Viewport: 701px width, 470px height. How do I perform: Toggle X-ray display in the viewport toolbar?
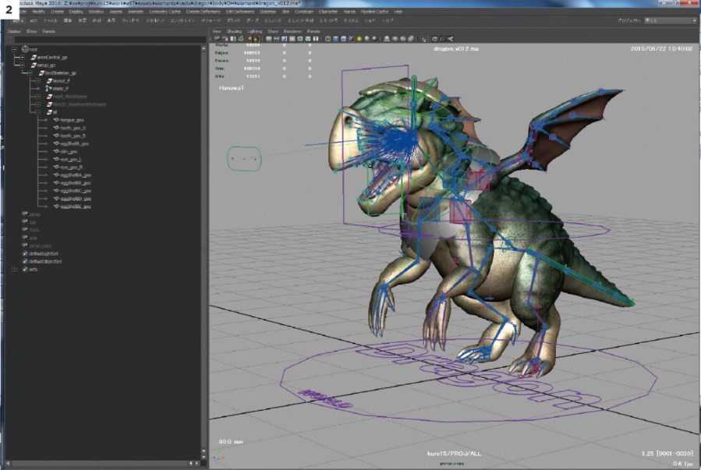pyautogui.click(x=435, y=38)
